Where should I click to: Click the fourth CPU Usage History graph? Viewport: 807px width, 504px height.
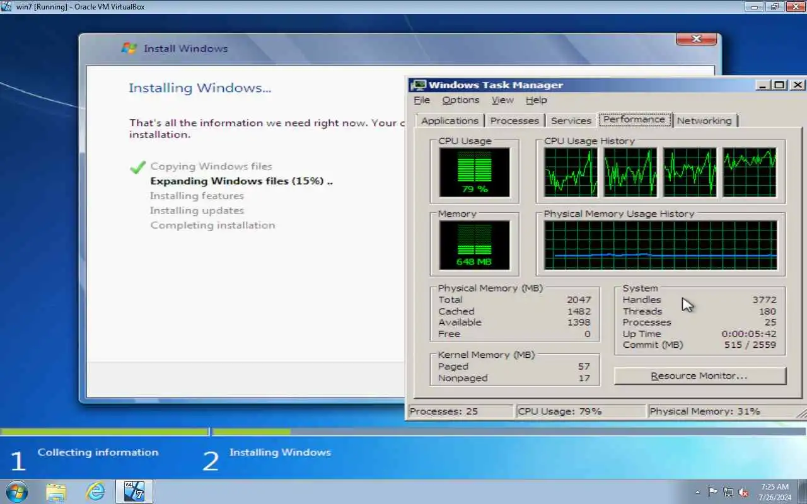coord(750,172)
